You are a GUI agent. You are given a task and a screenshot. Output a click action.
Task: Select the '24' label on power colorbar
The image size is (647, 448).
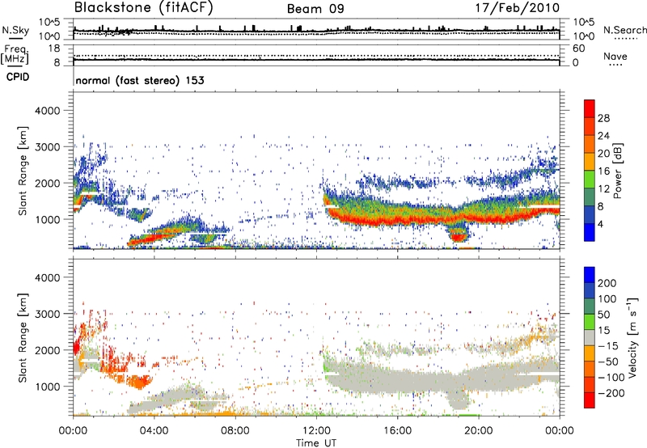coord(603,136)
